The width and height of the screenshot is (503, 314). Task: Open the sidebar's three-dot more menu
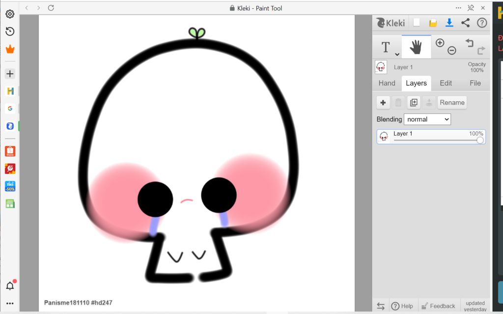coord(10,303)
